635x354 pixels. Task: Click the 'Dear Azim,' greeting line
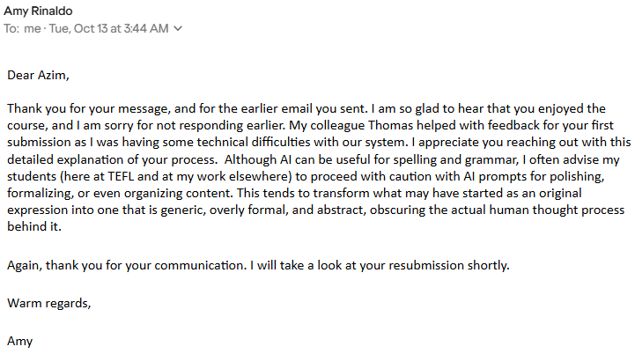(x=38, y=76)
